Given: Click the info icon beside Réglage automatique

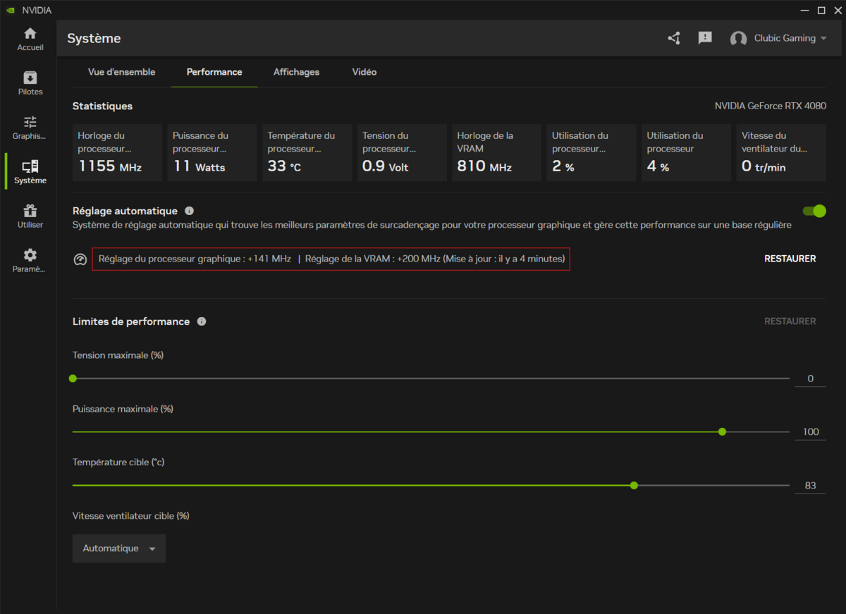Looking at the screenshot, I should (189, 211).
